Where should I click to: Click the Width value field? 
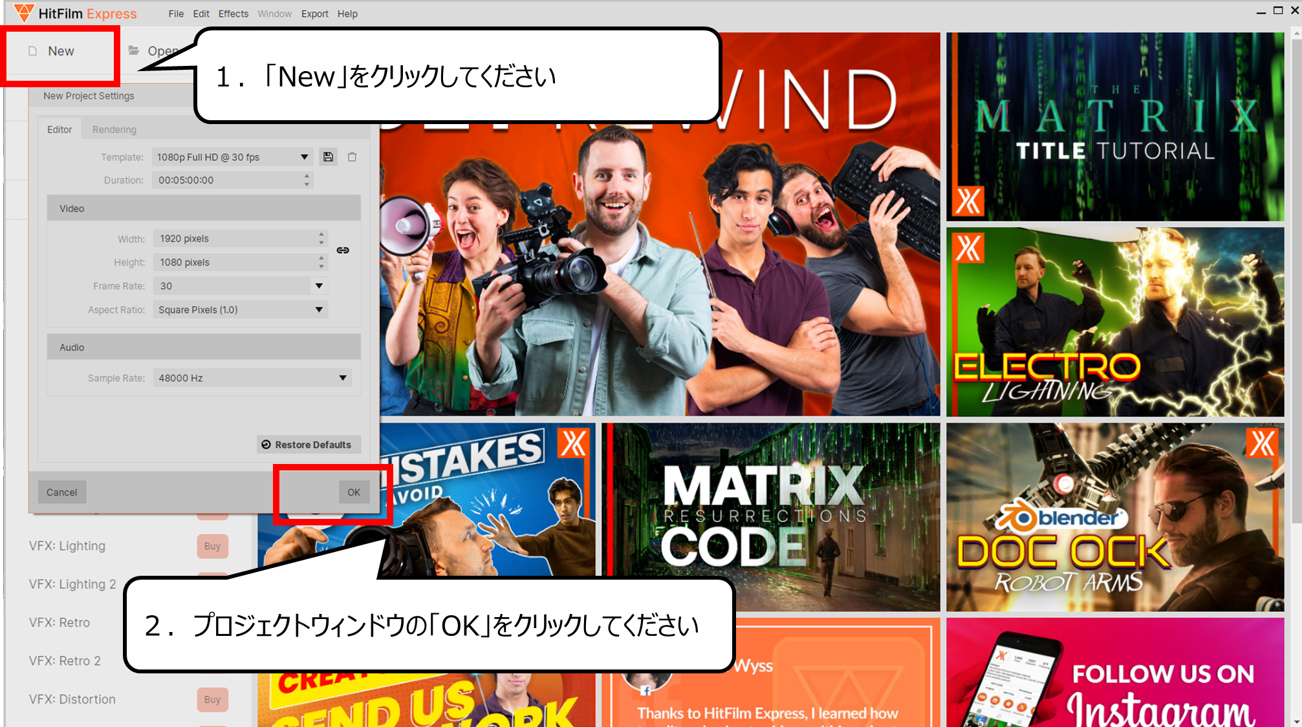click(x=234, y=238)
